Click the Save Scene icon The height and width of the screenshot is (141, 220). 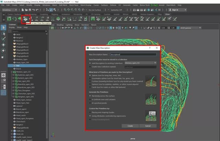tap(30, 10)
